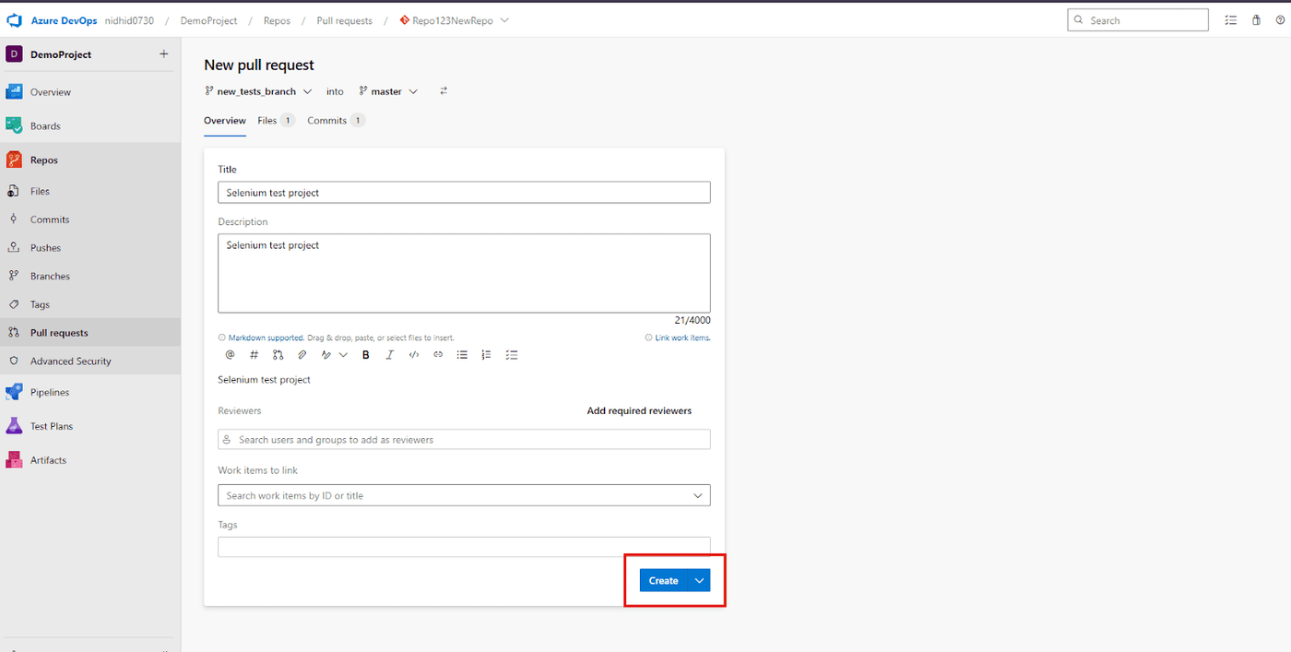
Task: Insert a task checklist
Action: click(x=512, y=355)
